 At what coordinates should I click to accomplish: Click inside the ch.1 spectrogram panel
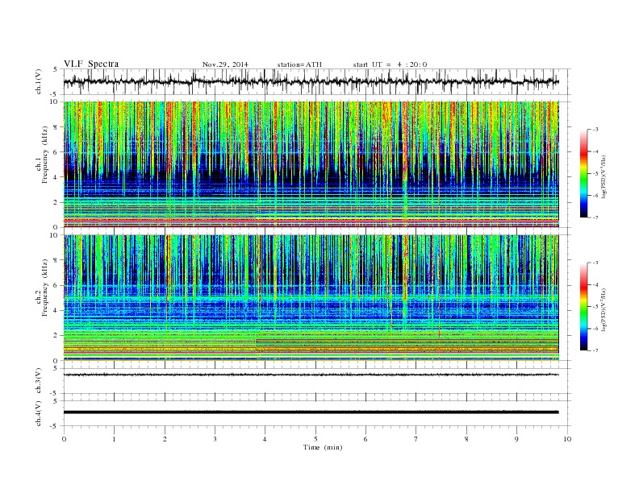[311, 164]
